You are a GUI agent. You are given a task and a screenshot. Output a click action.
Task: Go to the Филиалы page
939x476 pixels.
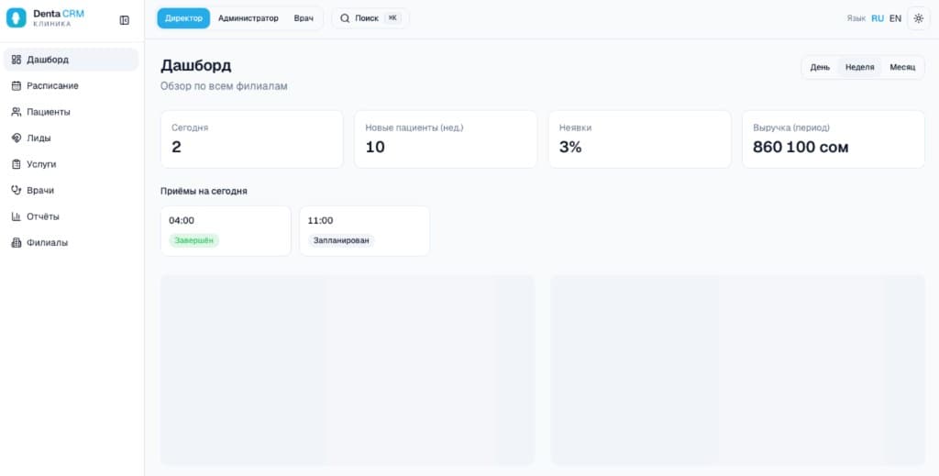coord(72,243)
